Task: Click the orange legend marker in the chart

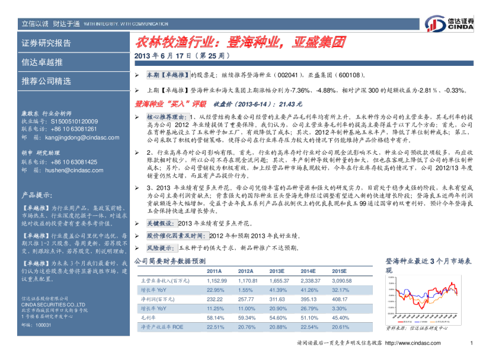Action: [433, 322]
